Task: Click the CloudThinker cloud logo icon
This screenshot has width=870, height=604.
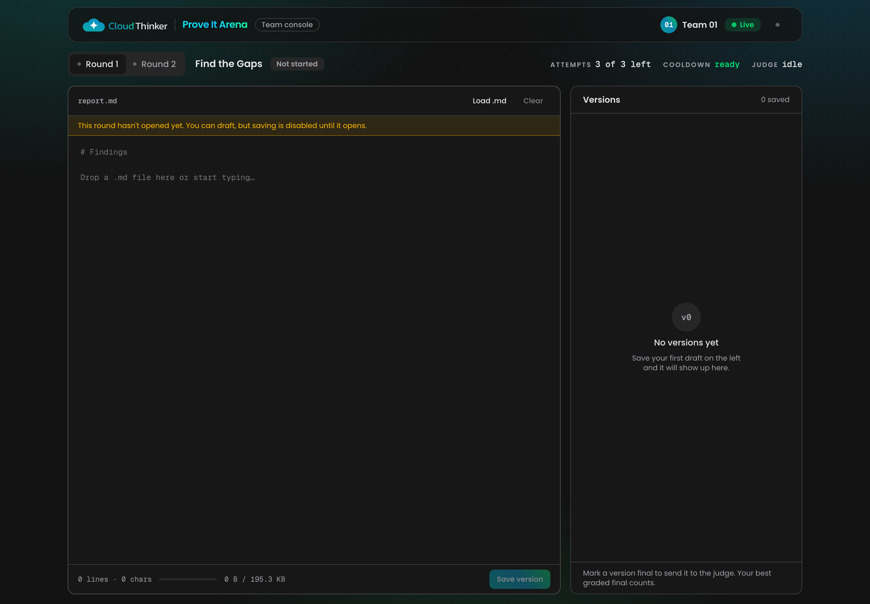Action: (x=94, y=25)
